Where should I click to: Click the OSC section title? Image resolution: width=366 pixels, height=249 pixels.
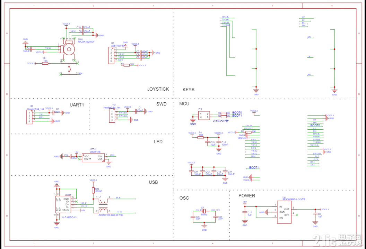tap(184, 198)
